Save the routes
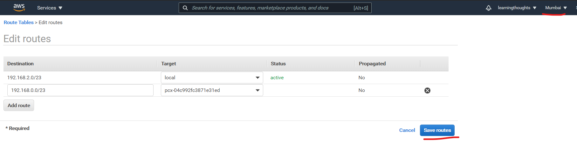 tap(437, 130)
